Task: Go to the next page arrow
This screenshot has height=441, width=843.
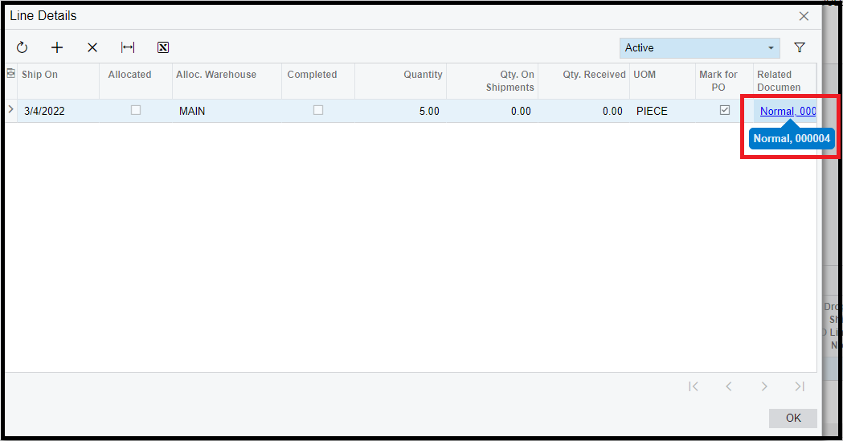Action: (x=764, y=386)
